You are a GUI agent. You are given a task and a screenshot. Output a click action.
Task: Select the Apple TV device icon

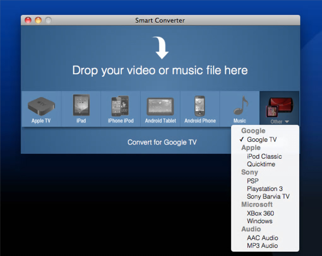[41, 109]
